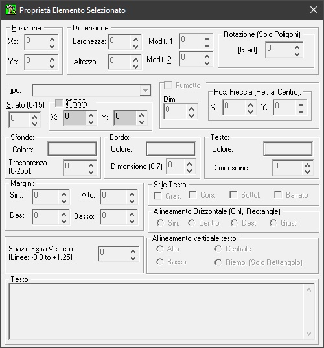Enable the Ombra checkbox

pyautogui.click(x=59, y=103)
